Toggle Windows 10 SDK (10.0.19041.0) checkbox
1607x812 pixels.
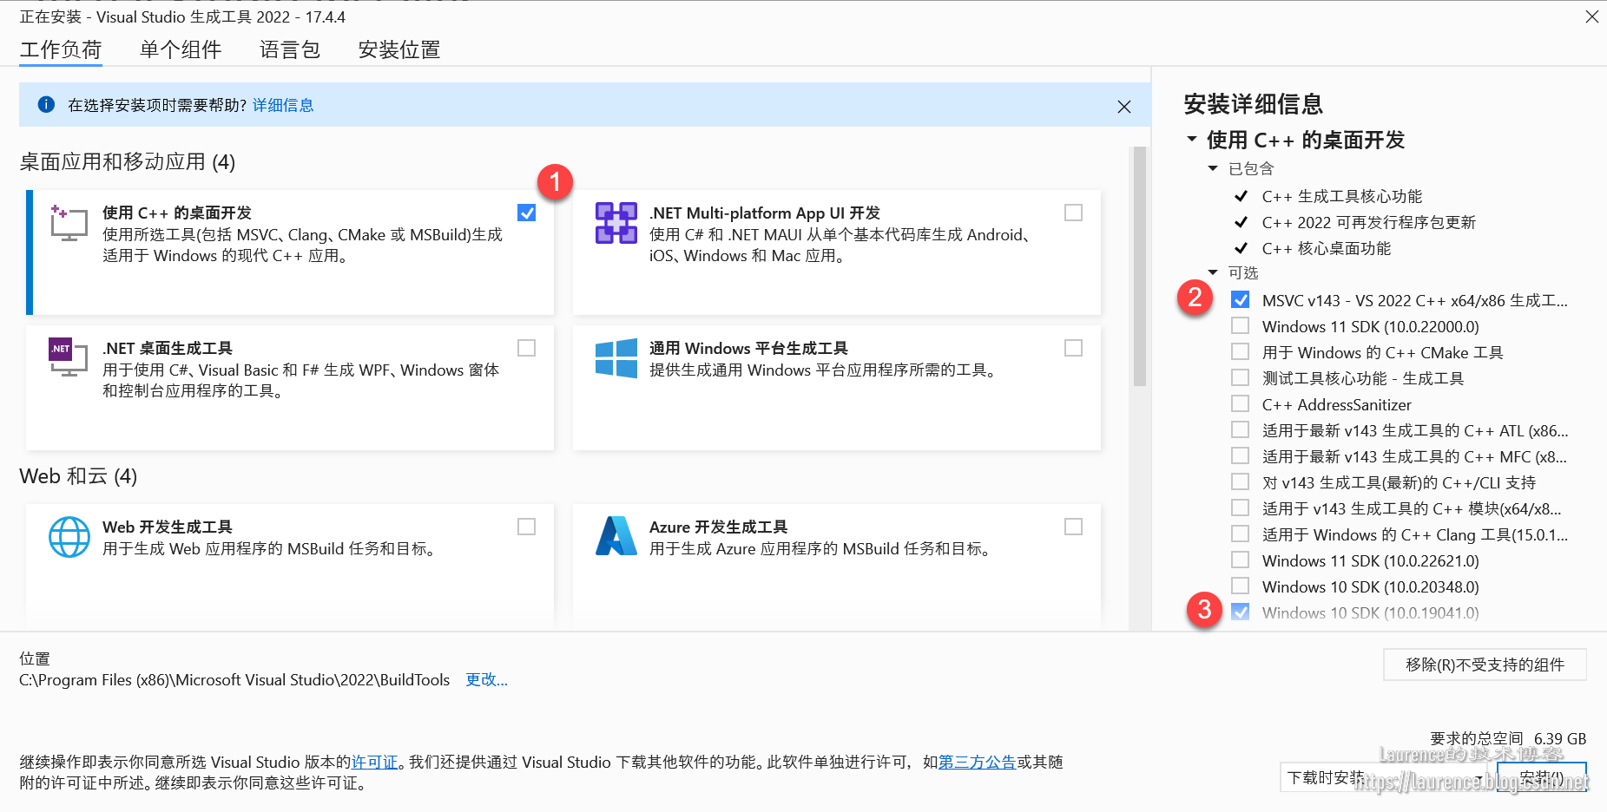pos(1241,612)
